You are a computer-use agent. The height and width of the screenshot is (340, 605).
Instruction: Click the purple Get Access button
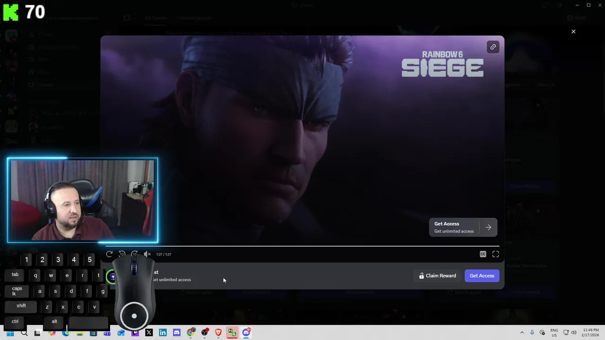[x=482, y=276]
